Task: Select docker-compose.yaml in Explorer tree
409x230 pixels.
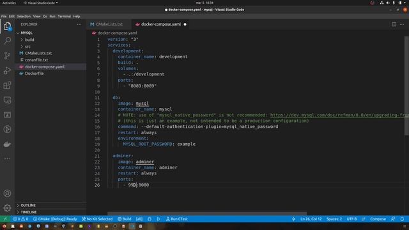Action: coord(44,66)
